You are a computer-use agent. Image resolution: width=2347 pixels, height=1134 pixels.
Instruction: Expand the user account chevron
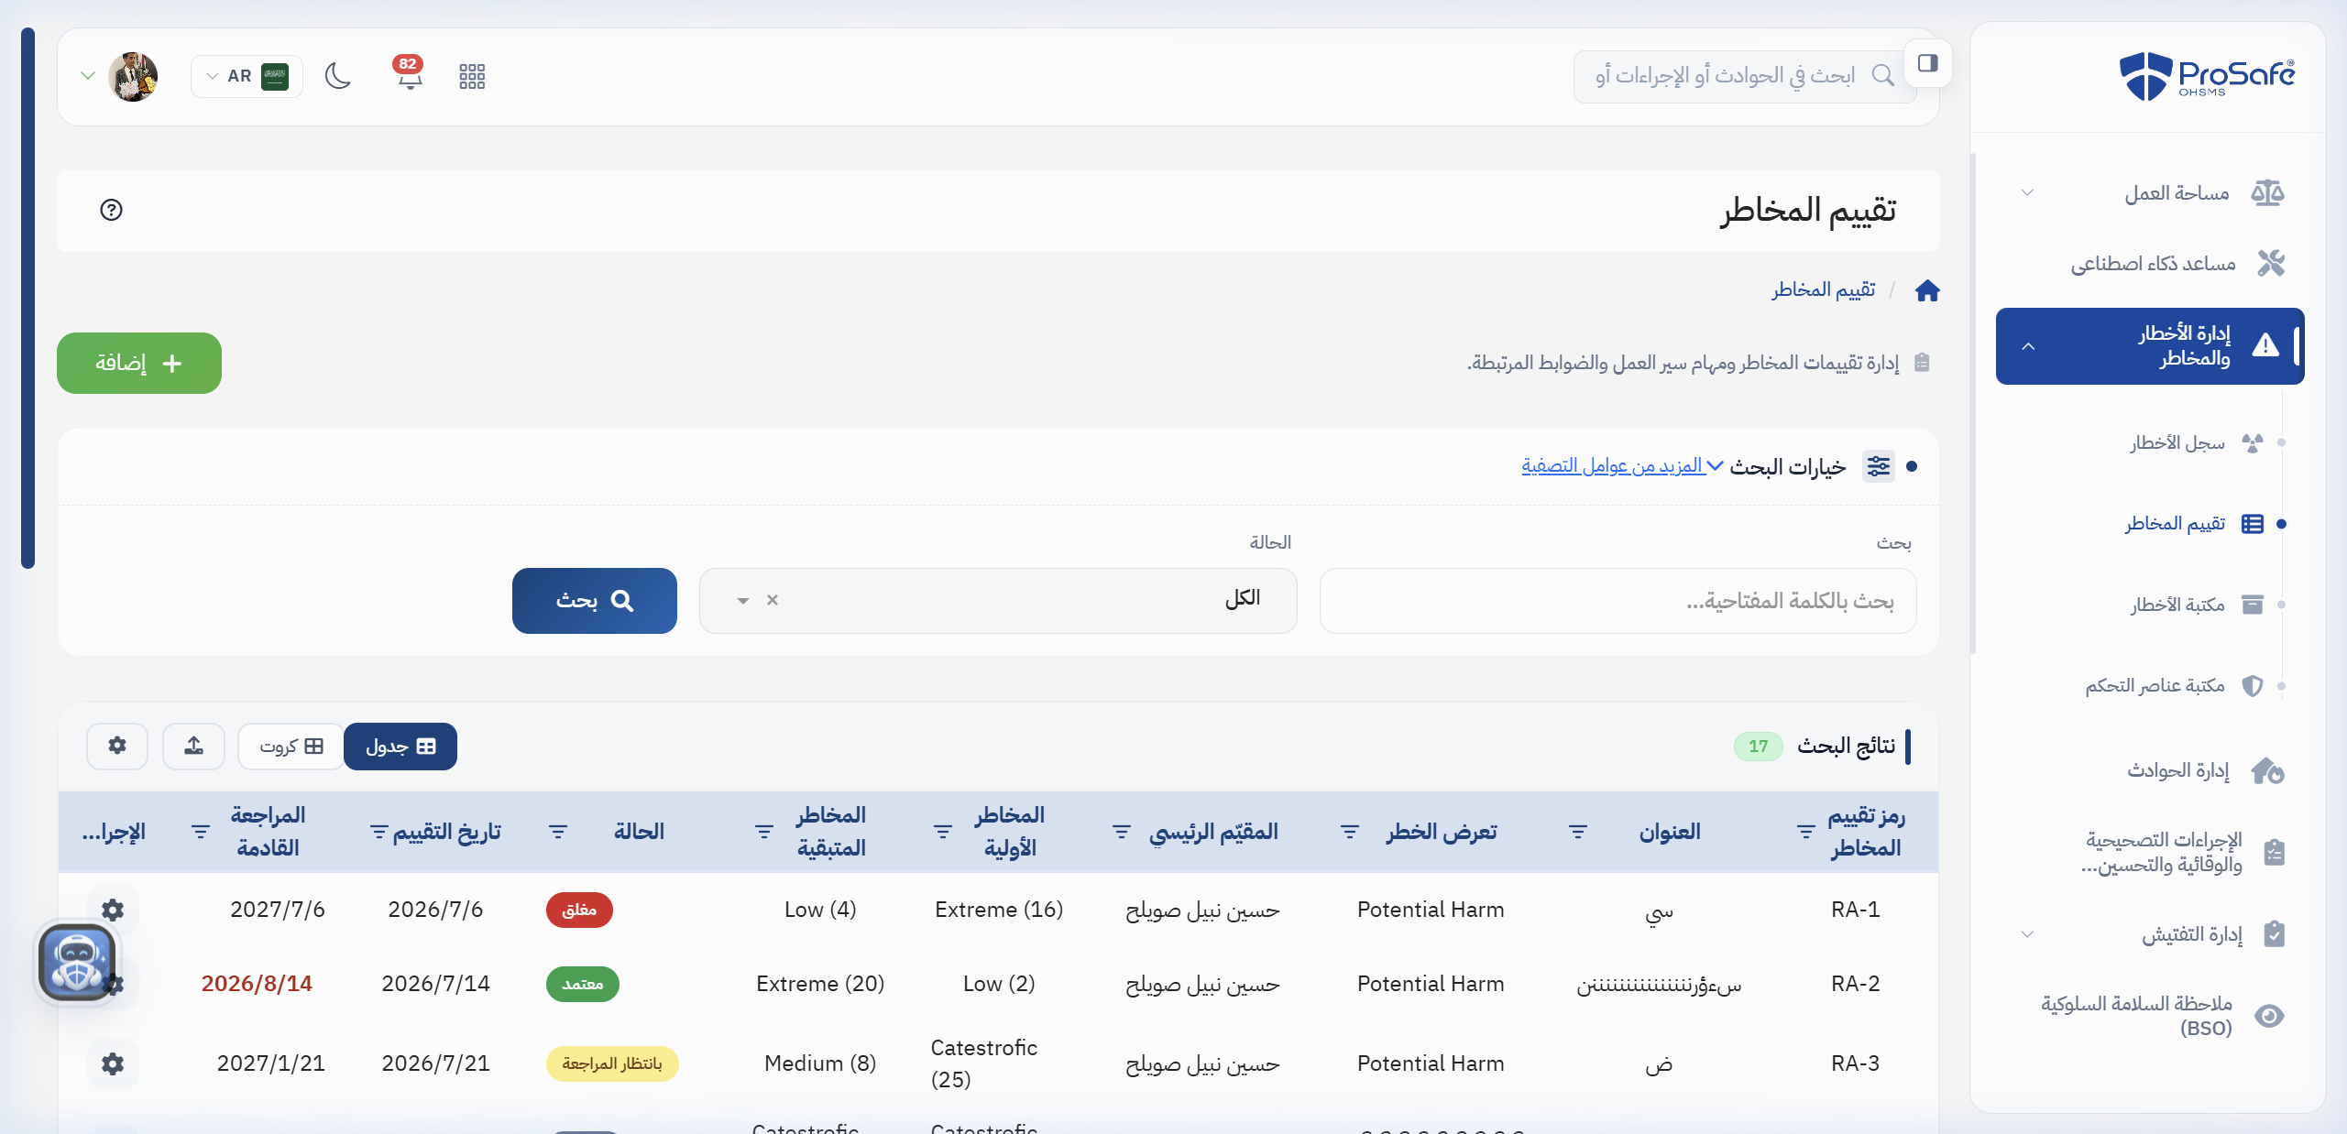[88, 75]
